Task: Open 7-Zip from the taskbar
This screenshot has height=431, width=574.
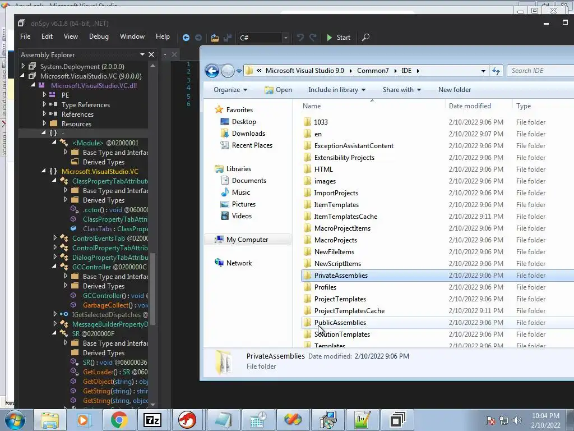Action: [152, 420]
